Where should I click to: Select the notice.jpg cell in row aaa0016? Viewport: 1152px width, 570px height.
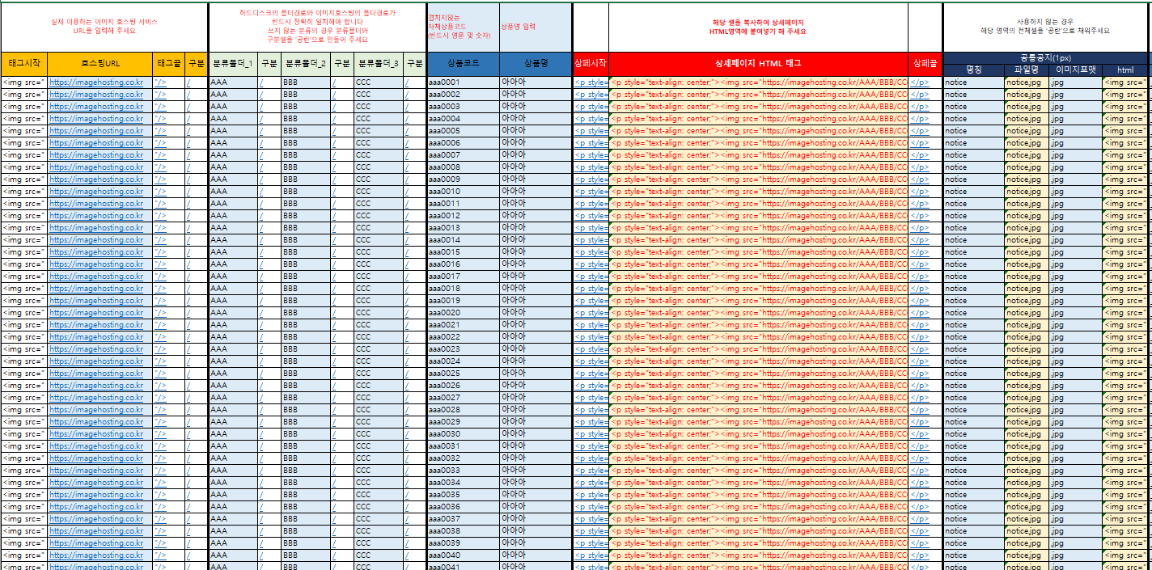[x=1026, y=264]
